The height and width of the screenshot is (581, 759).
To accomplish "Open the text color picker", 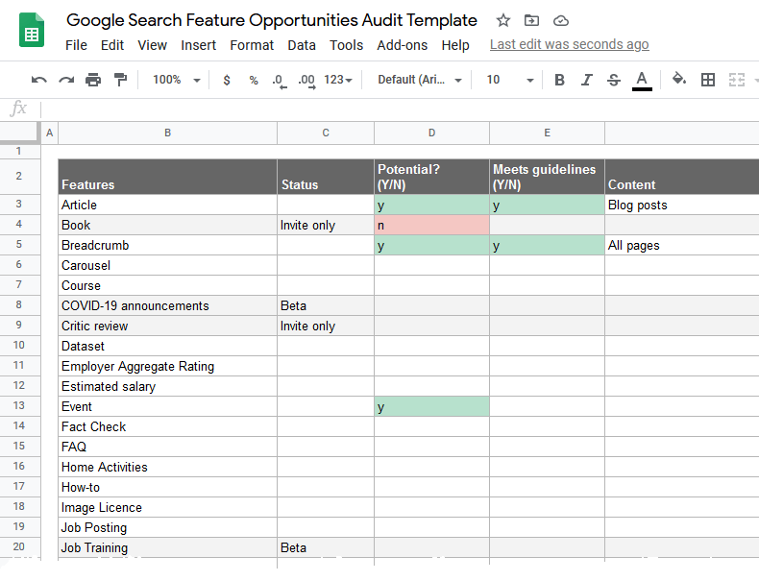I will pyautogui.click(x=642, y=81).
